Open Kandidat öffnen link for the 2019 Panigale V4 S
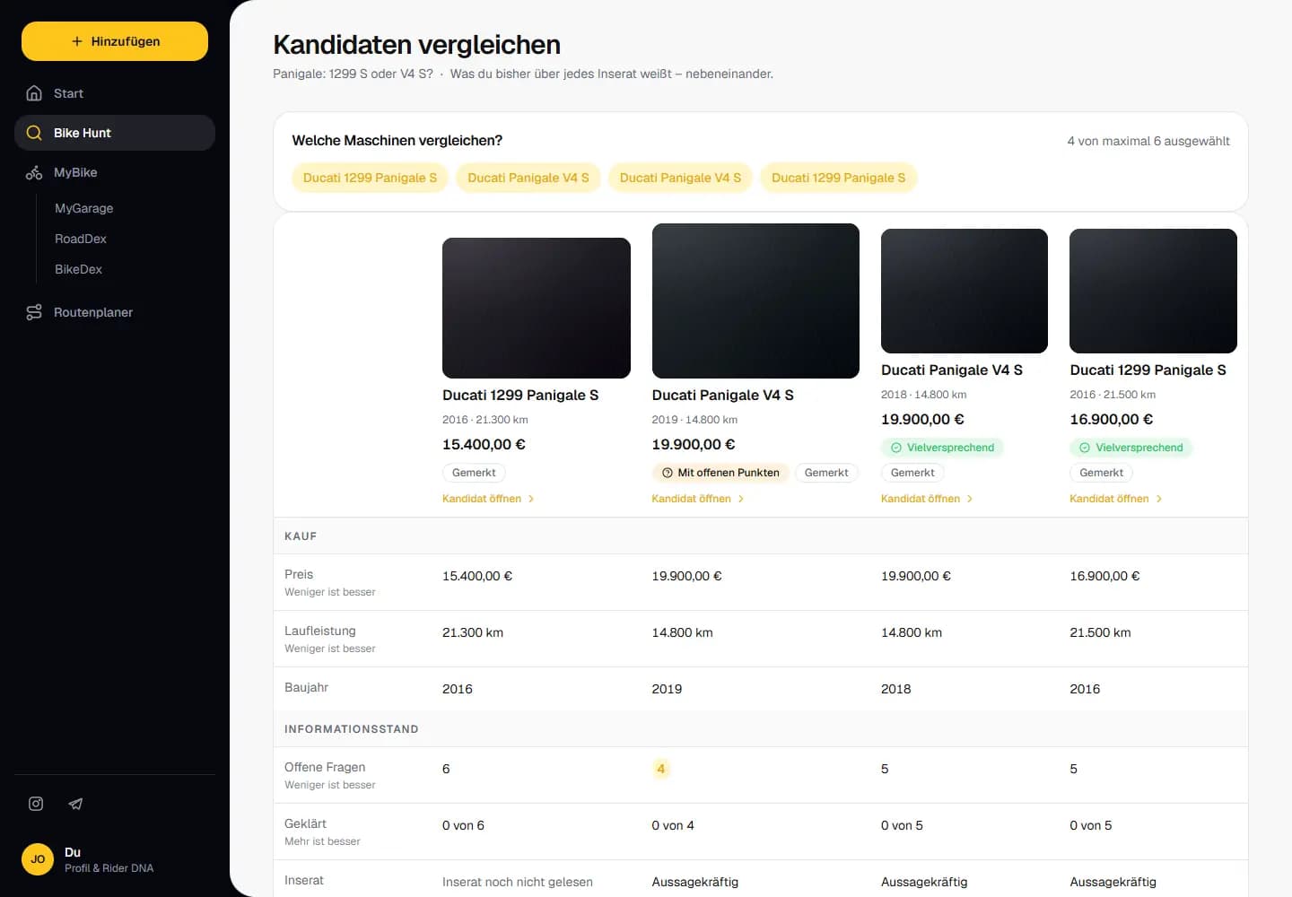The height and width of the screenshot is (897, 1292). pyautogui.click(x=697, y=499)
